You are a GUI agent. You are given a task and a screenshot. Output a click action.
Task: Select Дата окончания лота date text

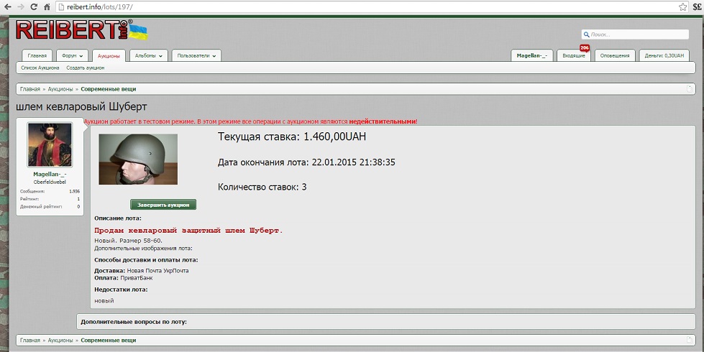point(306,162)
